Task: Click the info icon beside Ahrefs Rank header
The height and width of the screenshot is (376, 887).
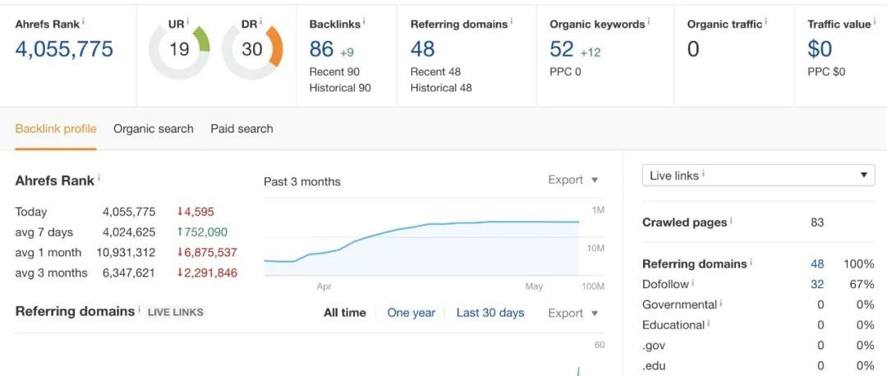Action: pyautogui.click(x=85, y=21)
